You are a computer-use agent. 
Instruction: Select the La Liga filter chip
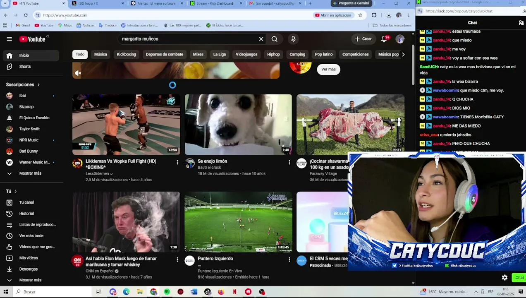(x=220, y=54)
